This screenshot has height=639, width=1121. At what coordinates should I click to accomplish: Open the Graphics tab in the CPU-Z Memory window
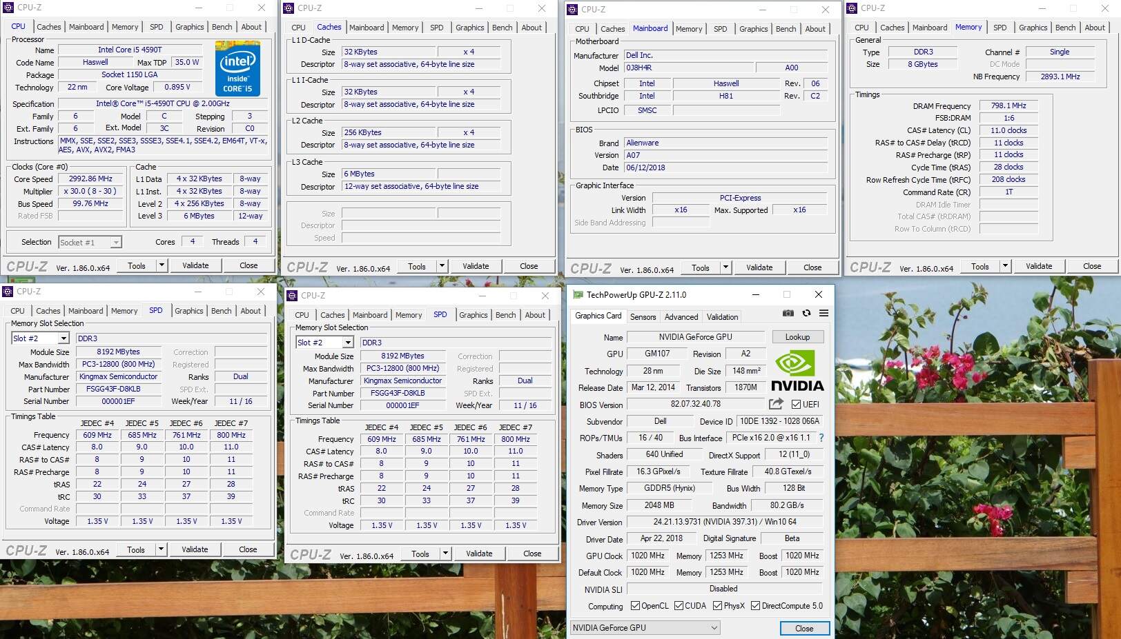(x=1033, y=28)
